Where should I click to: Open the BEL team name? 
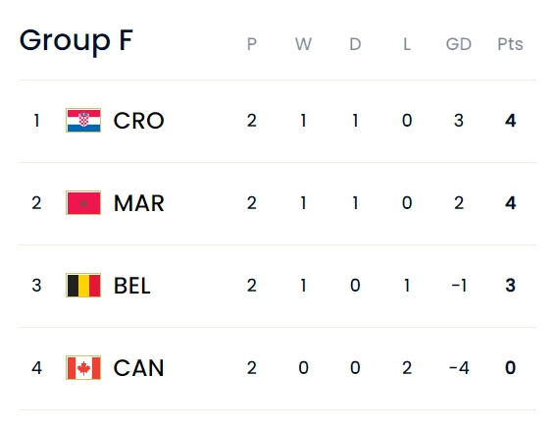(x=132, y=286)
